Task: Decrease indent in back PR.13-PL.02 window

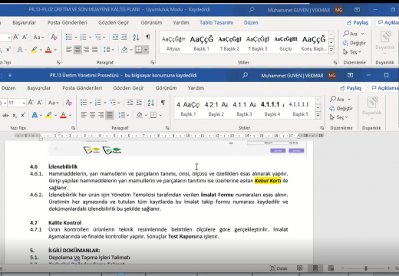Action: 115,38
